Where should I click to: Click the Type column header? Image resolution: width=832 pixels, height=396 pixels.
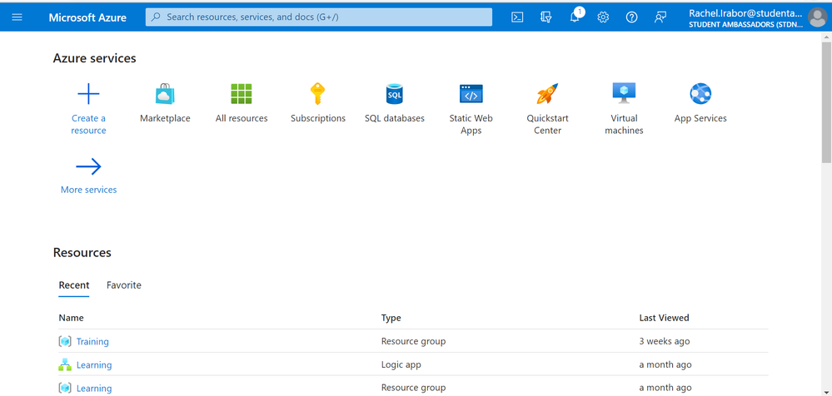click(x=391, y=318)
